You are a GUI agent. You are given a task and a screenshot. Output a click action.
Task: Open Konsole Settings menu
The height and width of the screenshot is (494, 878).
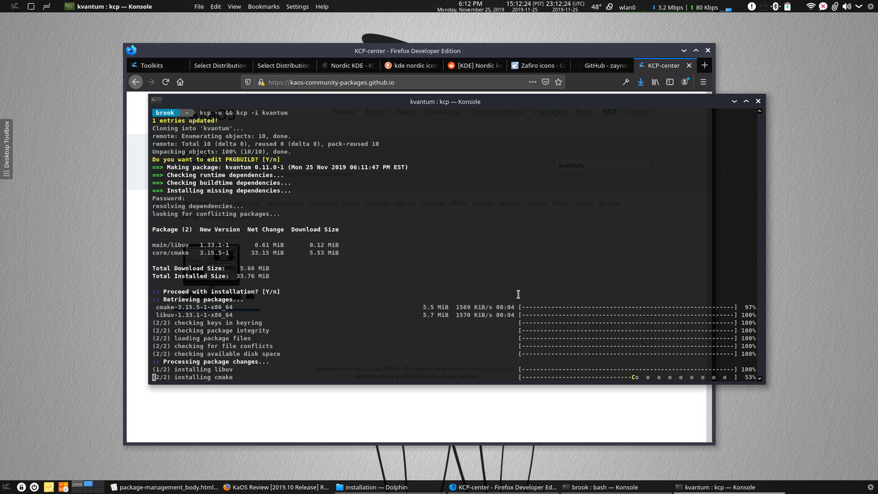(x=298, y=7)
